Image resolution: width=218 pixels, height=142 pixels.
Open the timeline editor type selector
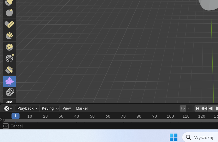8,109
